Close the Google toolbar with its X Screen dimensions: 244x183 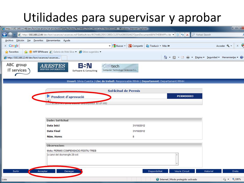pyautogui.click(x=5, y=46)
